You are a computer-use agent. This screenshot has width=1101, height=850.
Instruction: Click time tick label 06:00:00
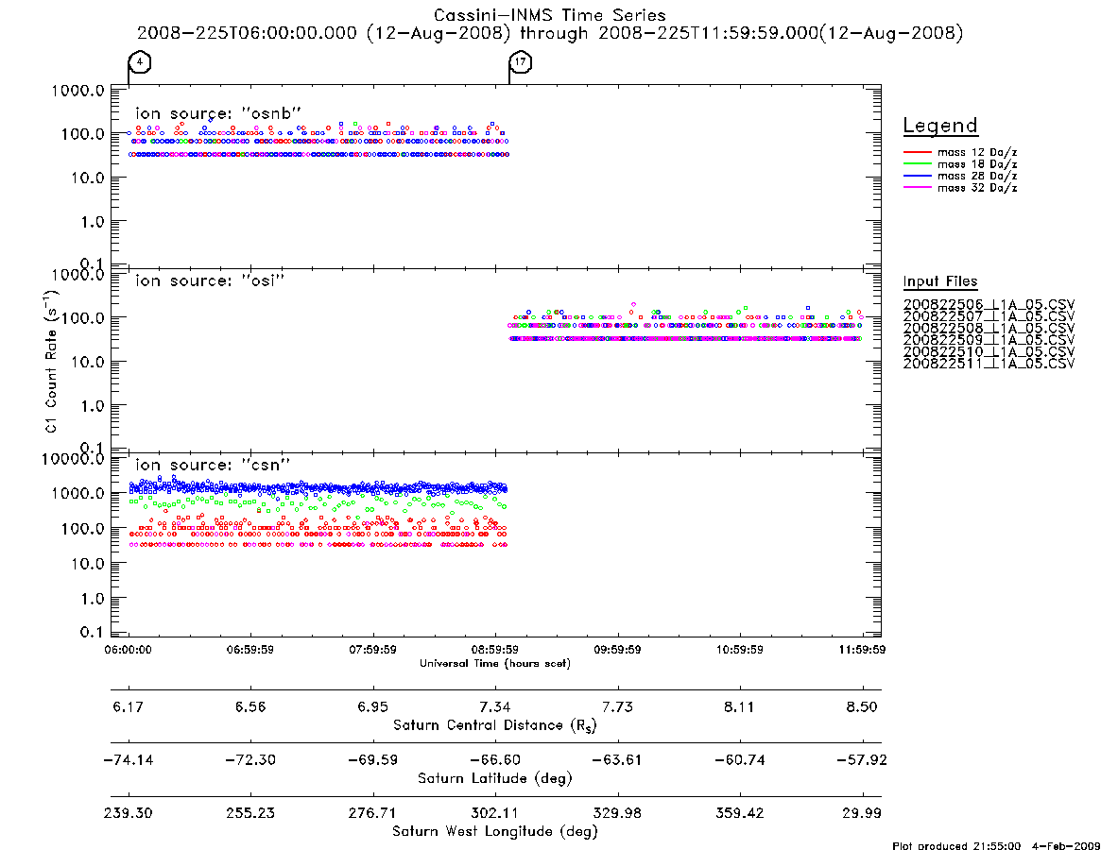[x=128, y=650]
